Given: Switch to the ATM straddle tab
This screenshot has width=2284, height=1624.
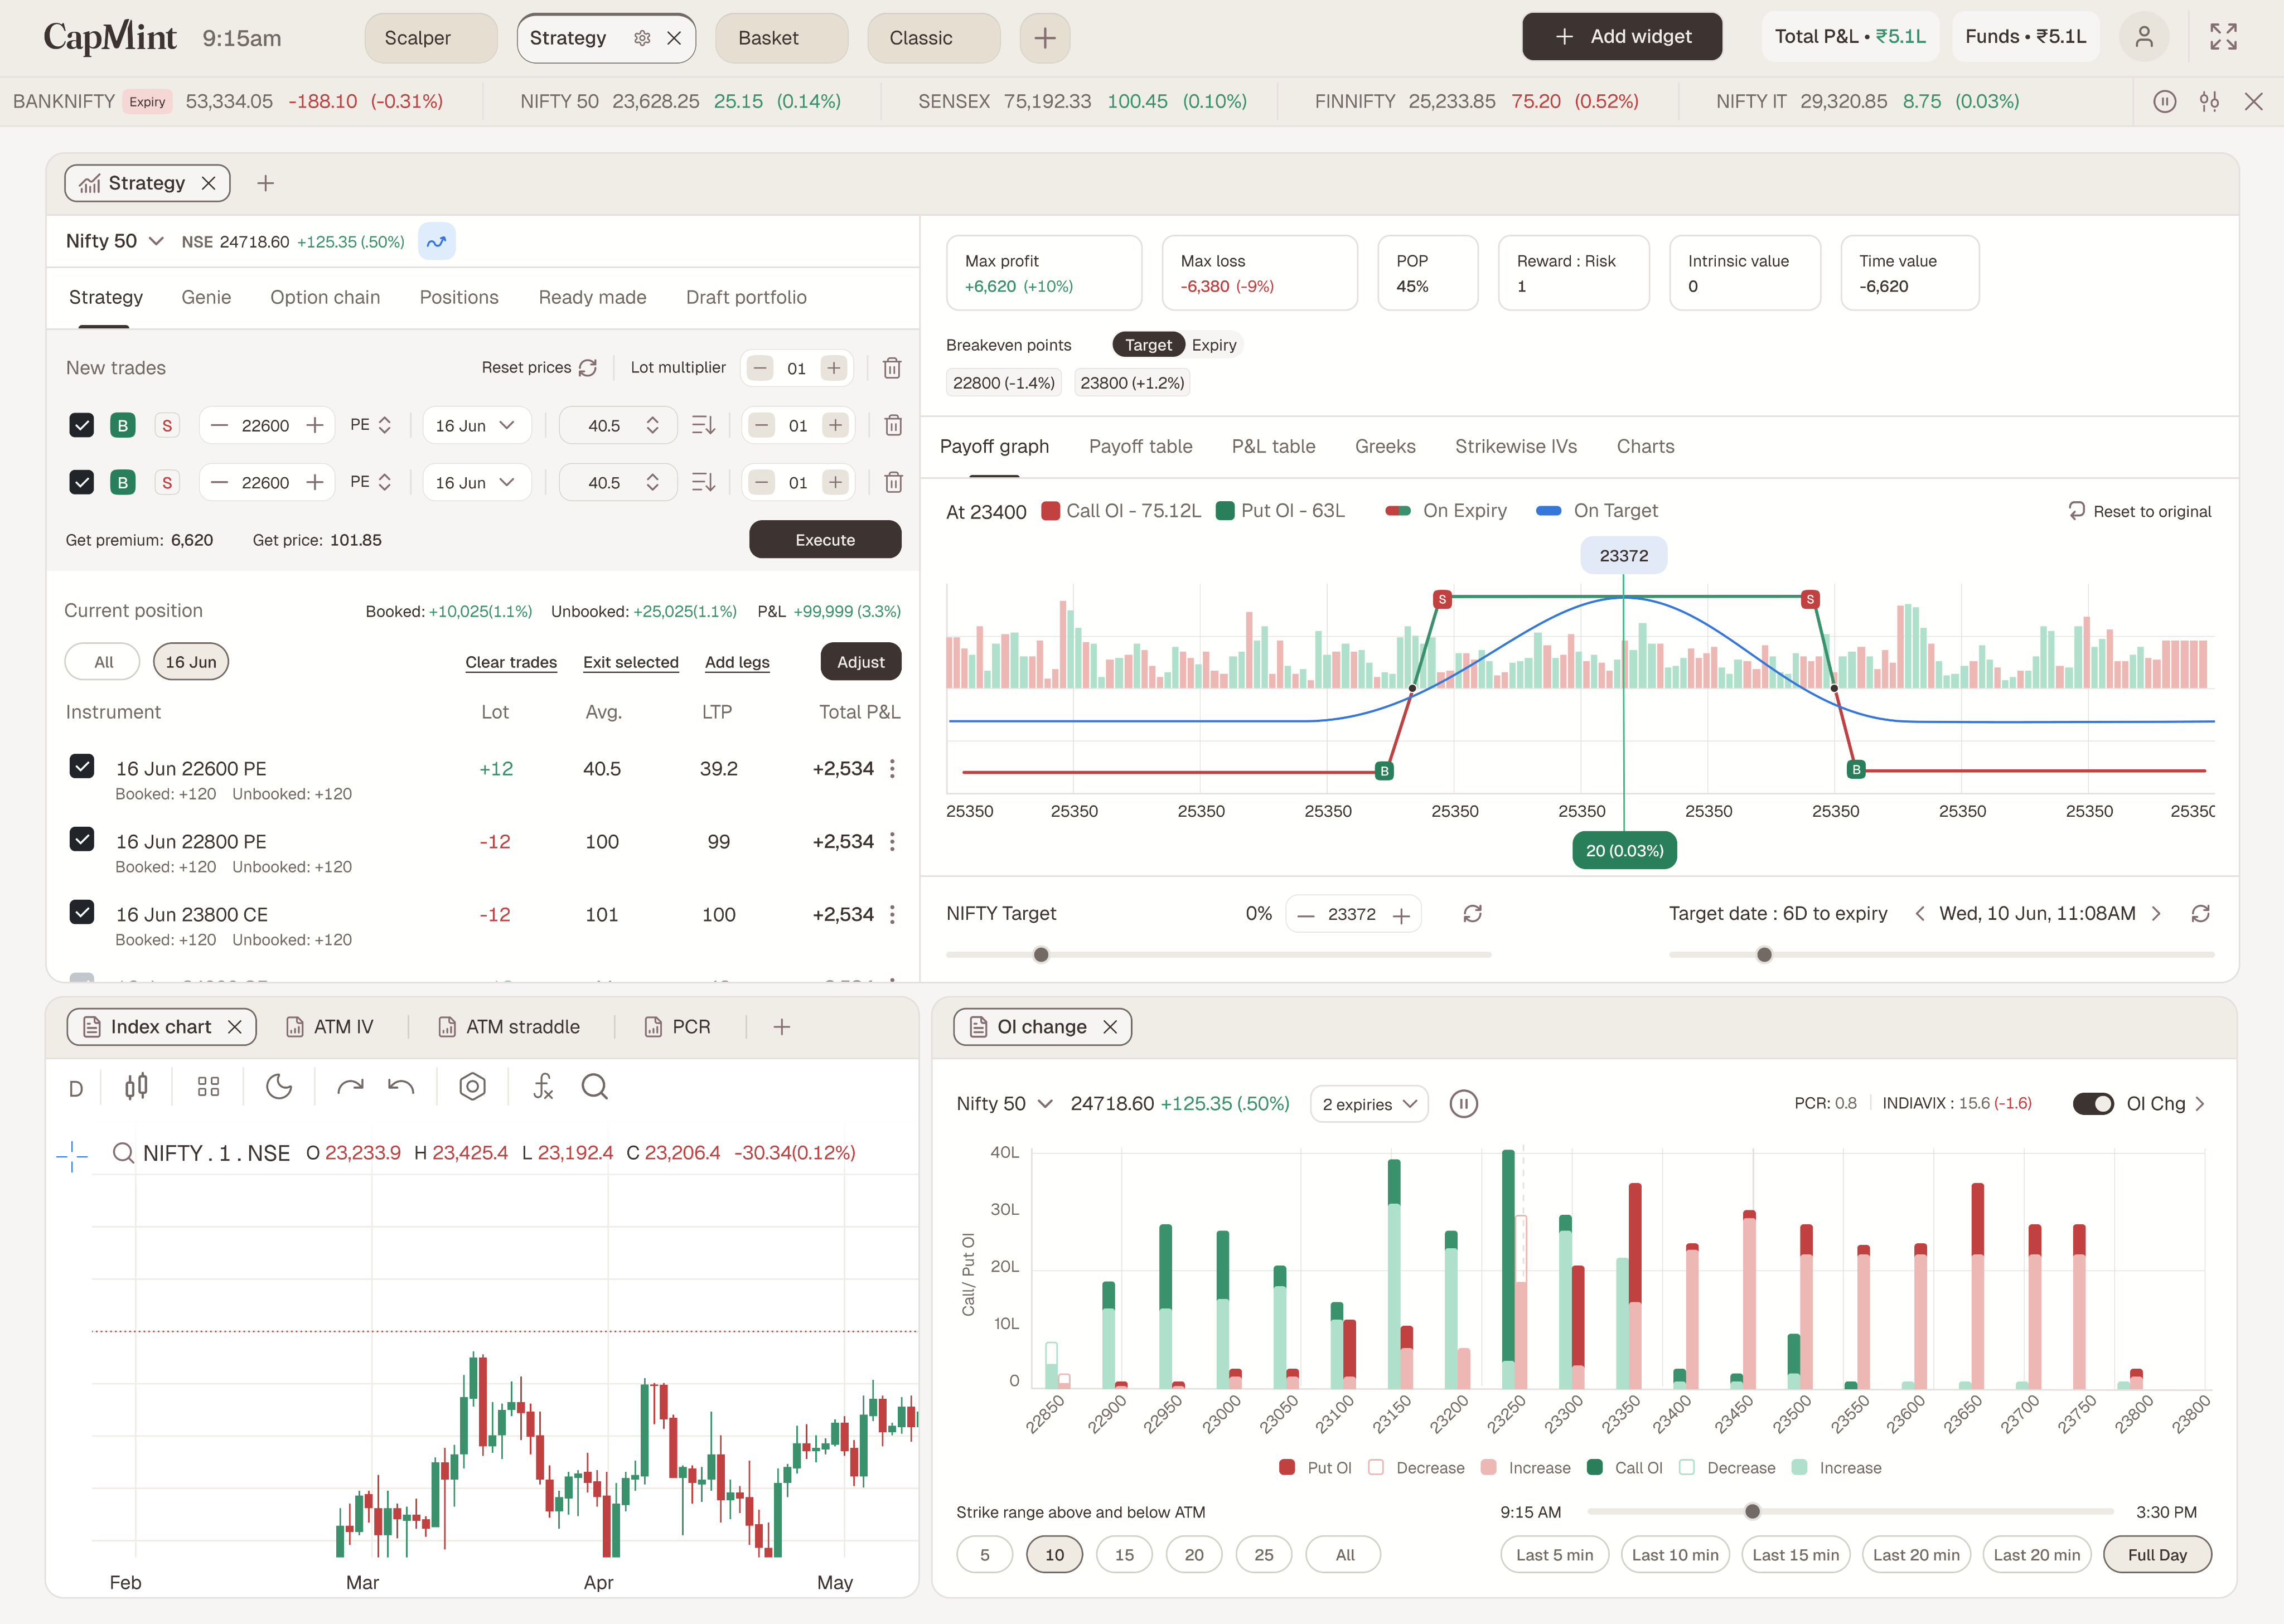Looking at the screenshot, I should pyautogui.click(x=510, y=1027).
